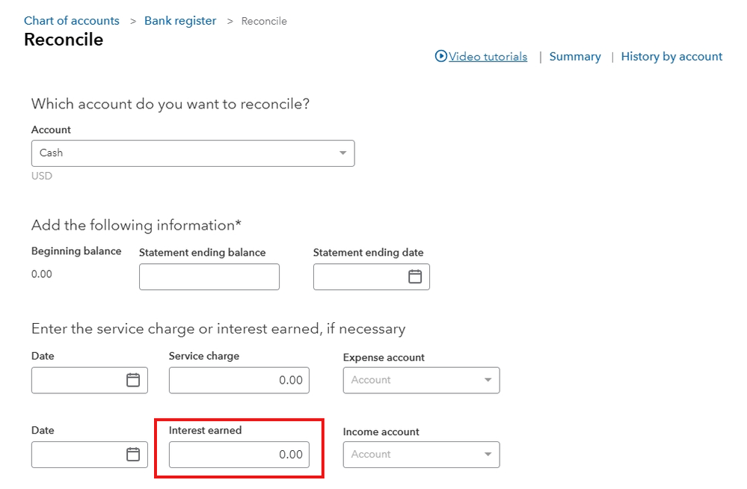Click the video tutorials play icon

tap(441, 56)
